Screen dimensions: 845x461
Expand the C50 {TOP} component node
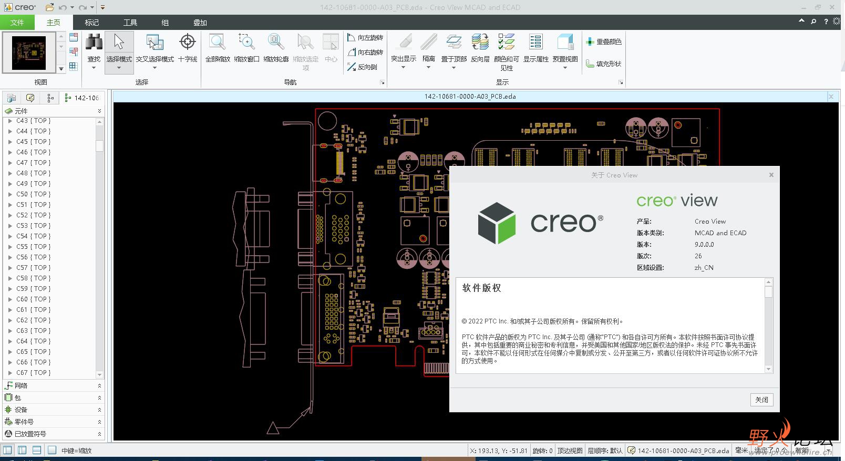coord(9,194)
